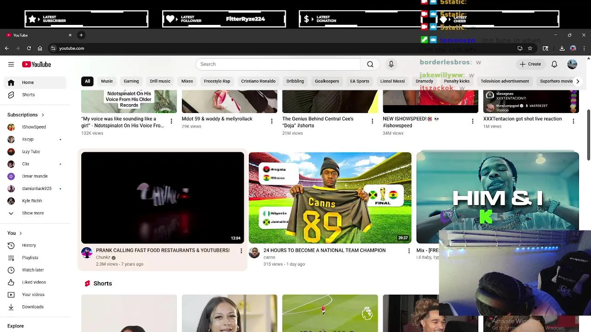
Task: Open options for Mdot 59 video
Action: [271, 121]
